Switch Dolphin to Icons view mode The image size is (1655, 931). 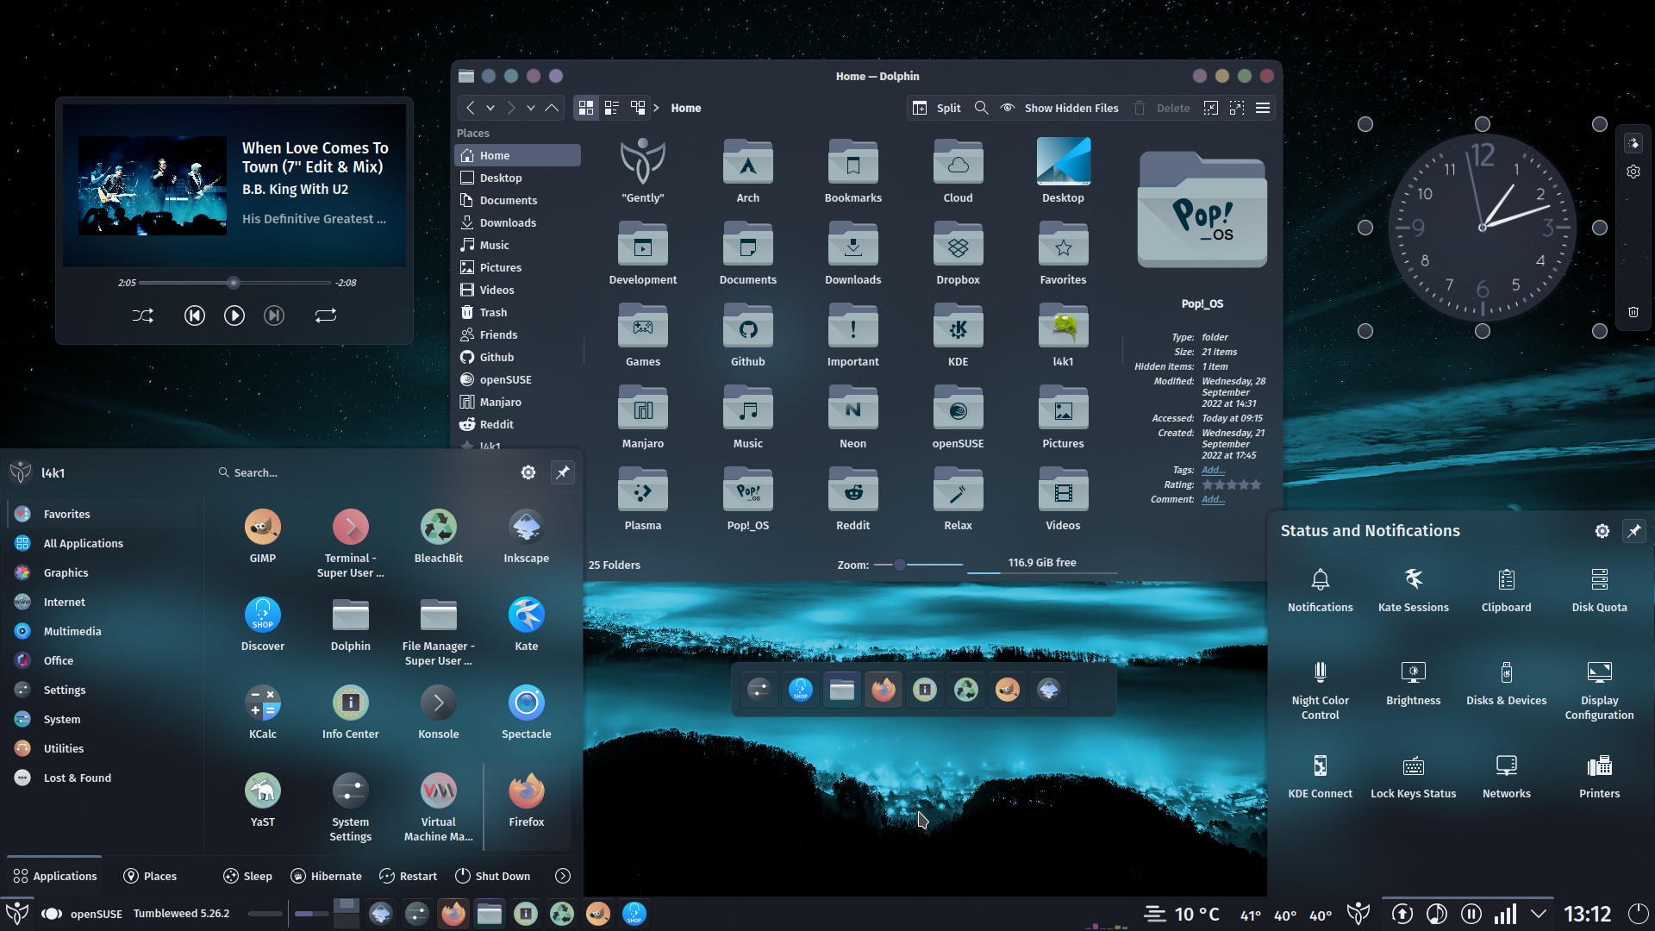pyautogui.click(x=586, y=108)
